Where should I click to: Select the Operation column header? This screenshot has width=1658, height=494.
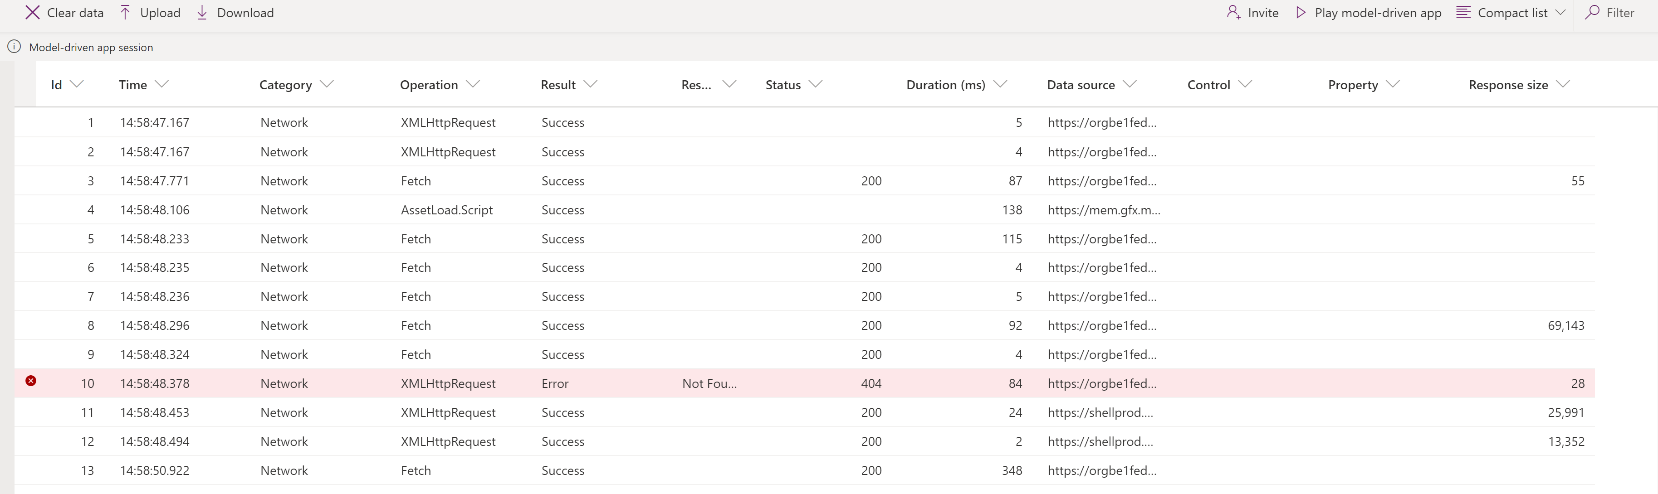pyautogui.click(x=429, y=83)
